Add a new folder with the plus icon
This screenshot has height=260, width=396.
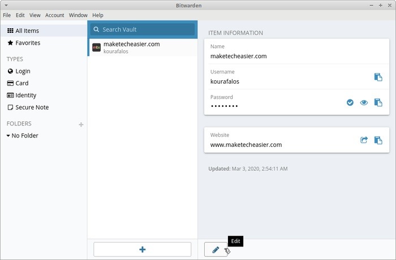point(81,124)
